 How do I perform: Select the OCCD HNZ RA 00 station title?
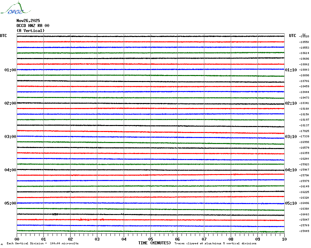tap(33, 25)
